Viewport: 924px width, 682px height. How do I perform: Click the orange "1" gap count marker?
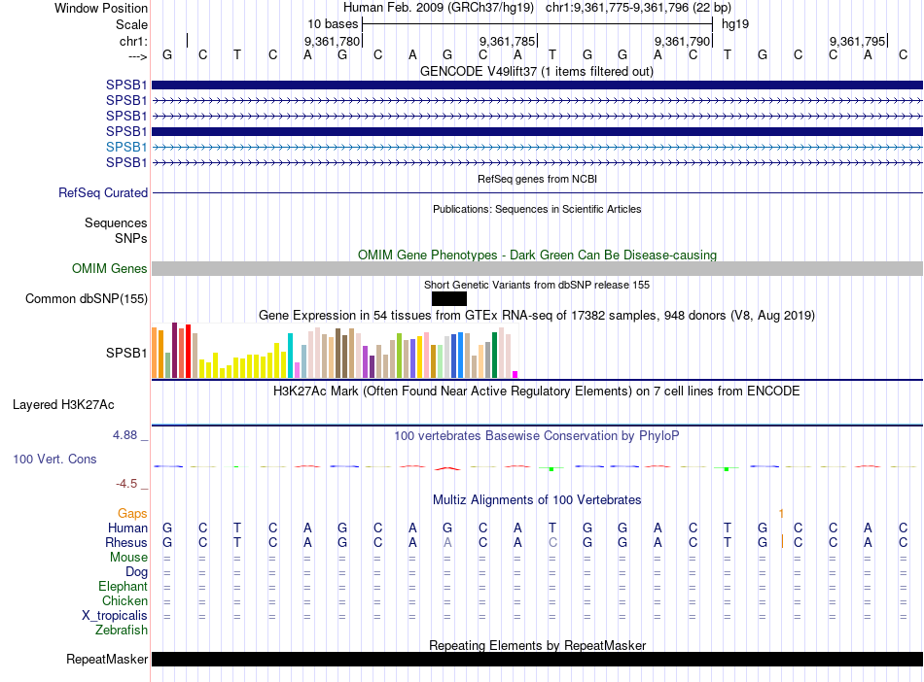[x=781, y=514]
